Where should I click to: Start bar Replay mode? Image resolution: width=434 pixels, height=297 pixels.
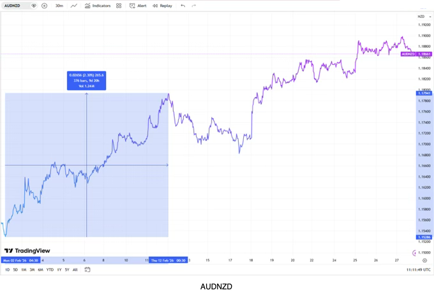pyautogui.click(x=162, y=6)
